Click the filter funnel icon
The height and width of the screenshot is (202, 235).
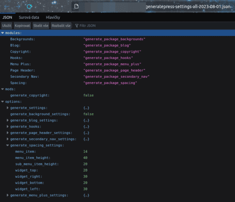pyautogui.click(x=77, y=26)
